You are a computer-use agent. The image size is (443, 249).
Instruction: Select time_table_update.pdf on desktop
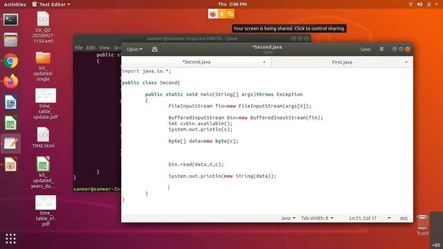click(46, 104)
